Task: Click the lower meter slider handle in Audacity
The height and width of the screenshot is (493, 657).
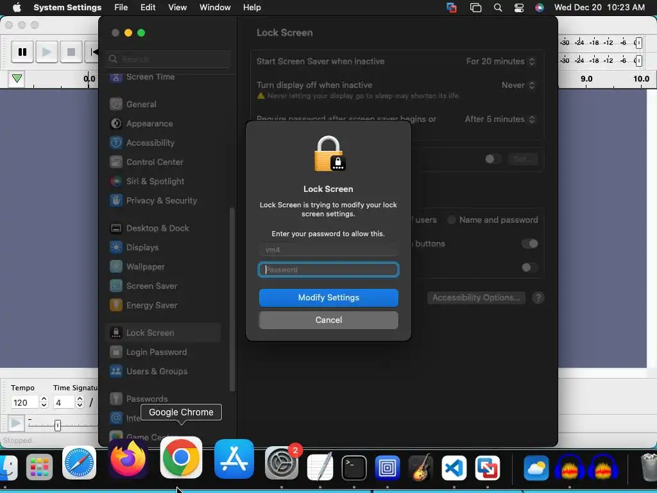Action: (x=638, y=61)
